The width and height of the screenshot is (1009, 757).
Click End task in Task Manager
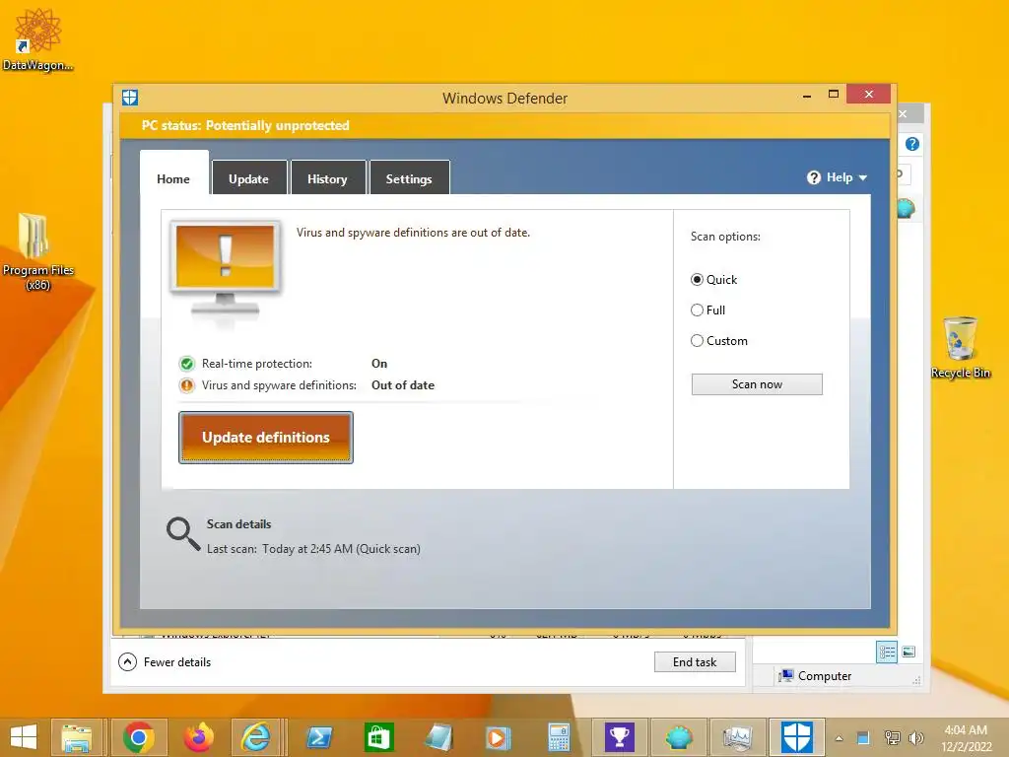[x=695, y=662]
